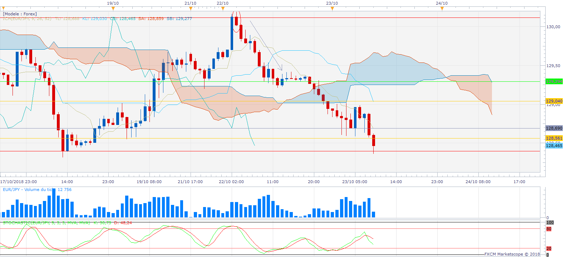The height and width of the screenshot is (257, 566).
Task: Click the stochastic 80 level label
Action: (x=549, y=229)
